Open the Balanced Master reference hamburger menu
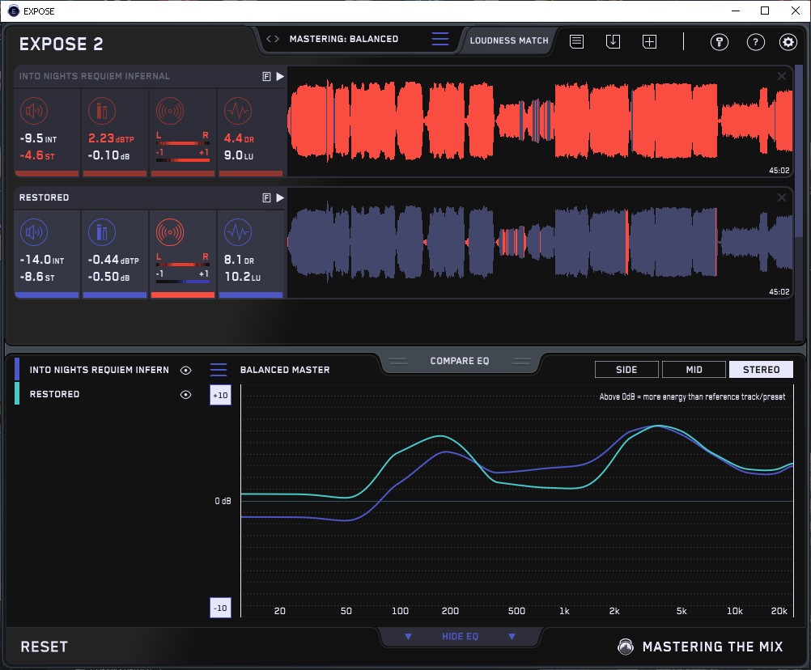The height and width of the screenshot is (670, 811). click(219, 370)
